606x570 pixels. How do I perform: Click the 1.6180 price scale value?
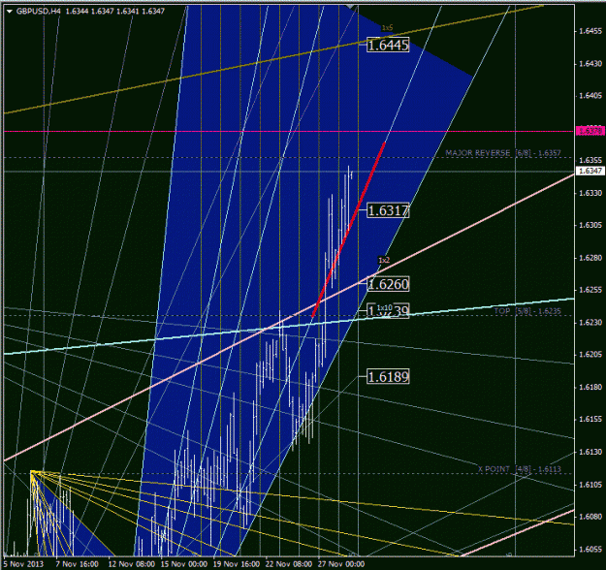[590, 387]
